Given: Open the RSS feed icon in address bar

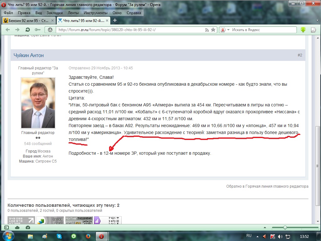Looking at the screenshot, I should (x=207, y=30).
